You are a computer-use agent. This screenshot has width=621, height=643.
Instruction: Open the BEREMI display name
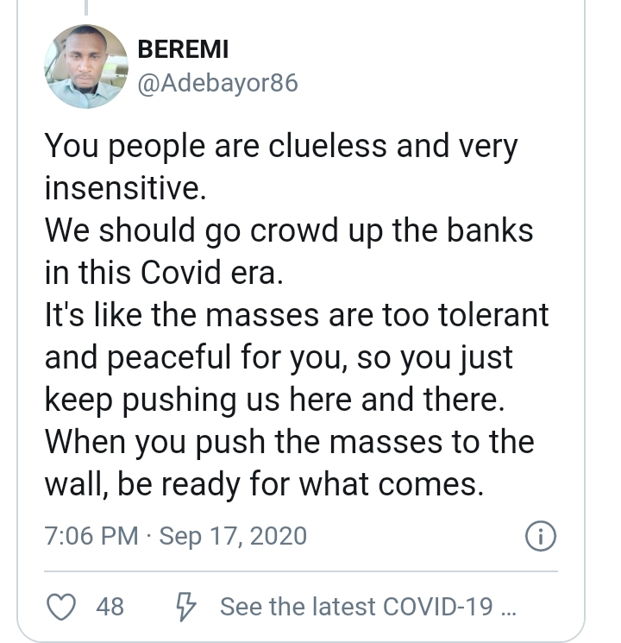183,49
